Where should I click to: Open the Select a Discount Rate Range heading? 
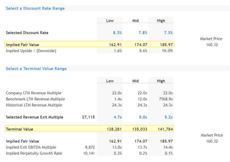pyautogui.click(x=35, y=8)
